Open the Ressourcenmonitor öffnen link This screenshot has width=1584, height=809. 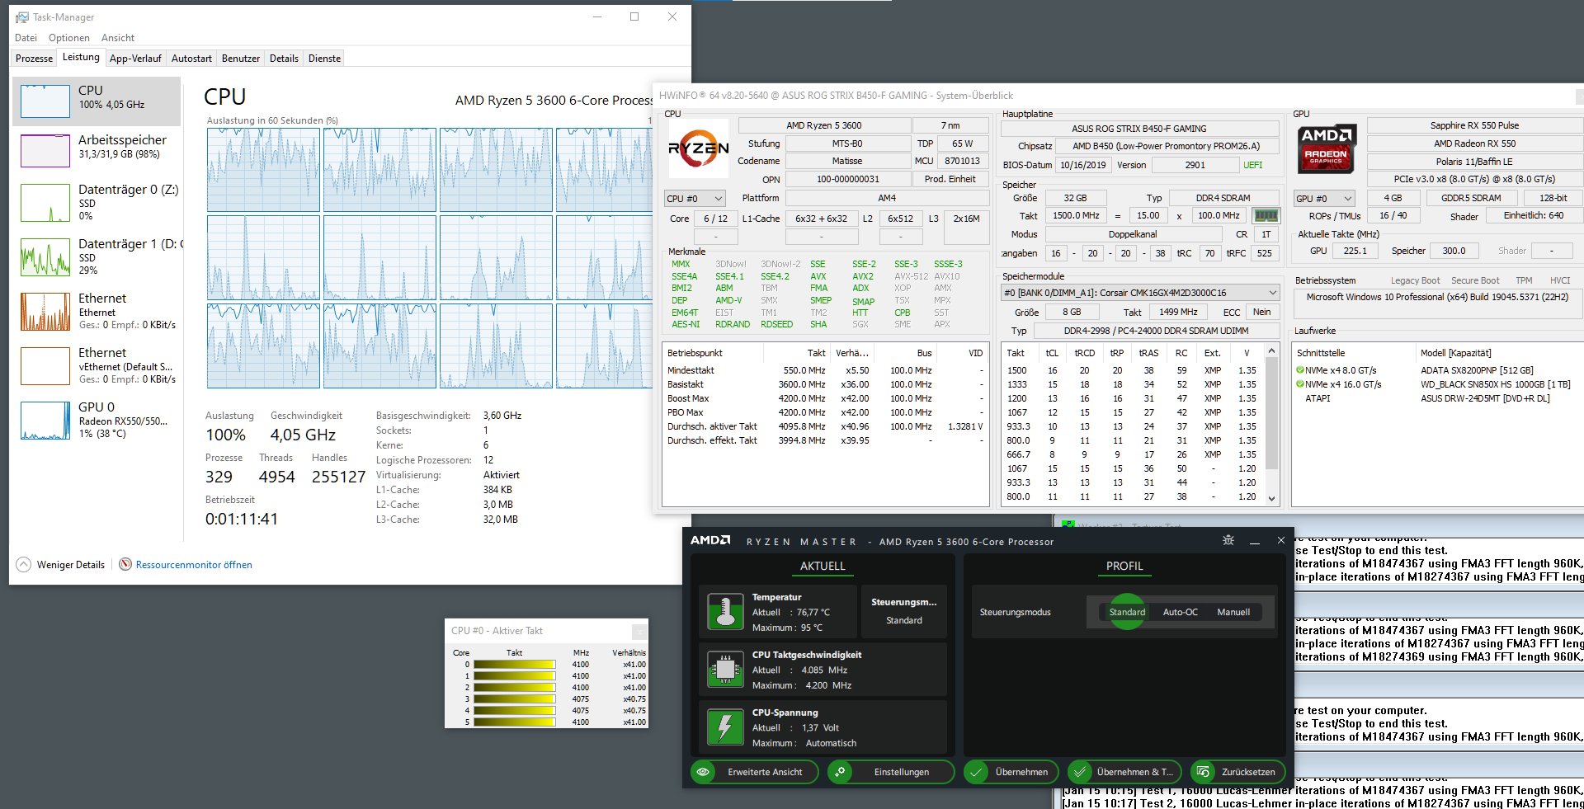pos(194,565)
